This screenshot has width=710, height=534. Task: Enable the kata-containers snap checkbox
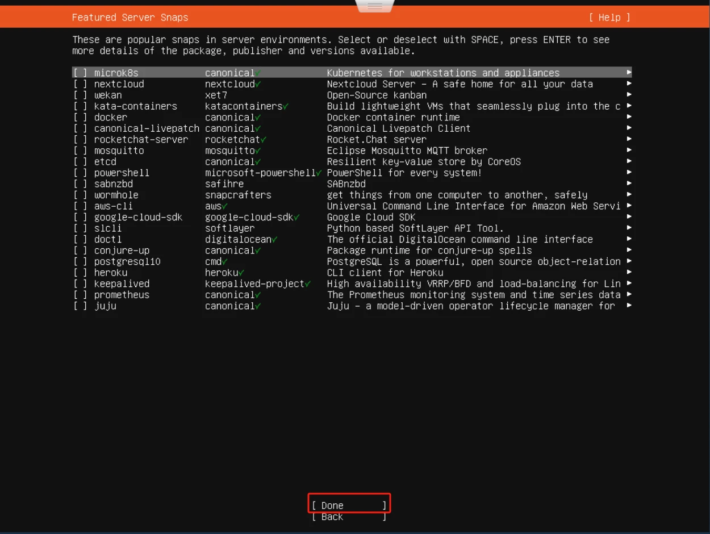[80, 106]
